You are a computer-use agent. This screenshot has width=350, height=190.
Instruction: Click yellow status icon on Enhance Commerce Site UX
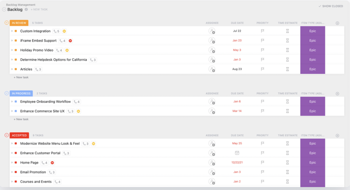(78, 111)
